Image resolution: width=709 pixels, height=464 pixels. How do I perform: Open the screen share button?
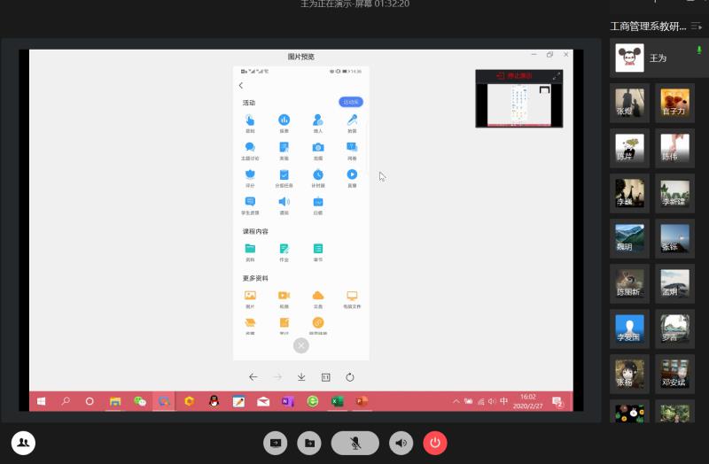pos(276,443)
